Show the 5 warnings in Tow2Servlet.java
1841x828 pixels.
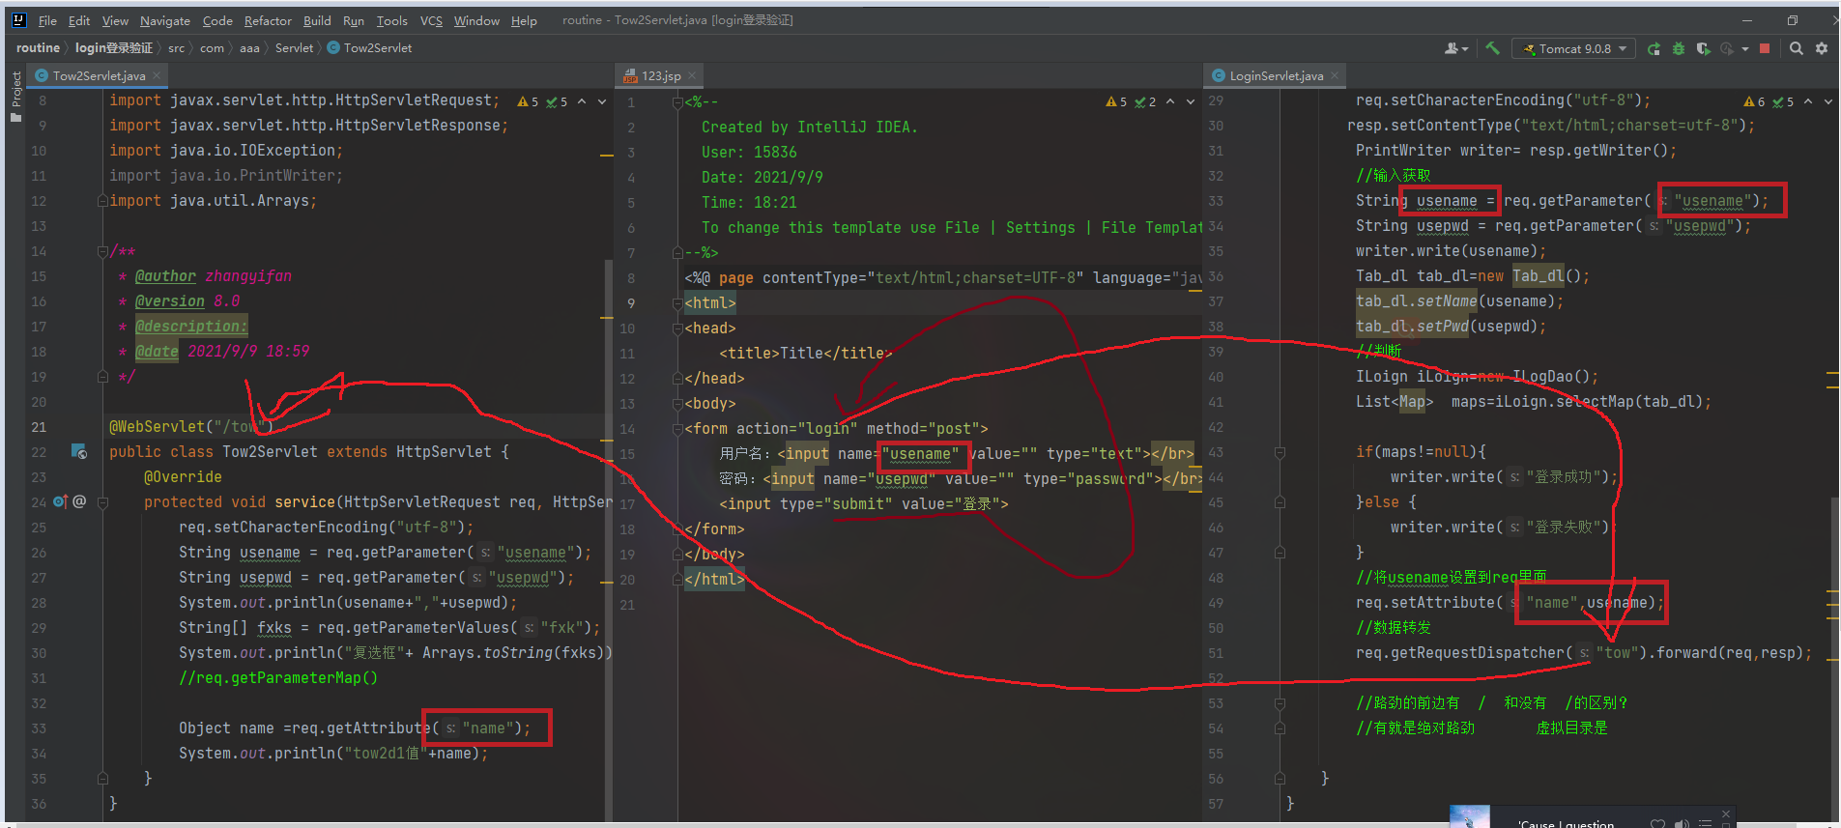pyautogui.click(x=528, y=101)
